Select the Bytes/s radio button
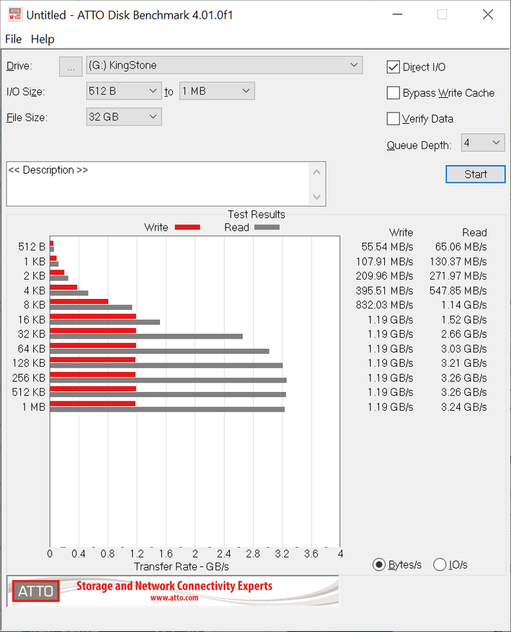This screenshot has height=632, width=511. pyautogui.click(x=379, y=564)
